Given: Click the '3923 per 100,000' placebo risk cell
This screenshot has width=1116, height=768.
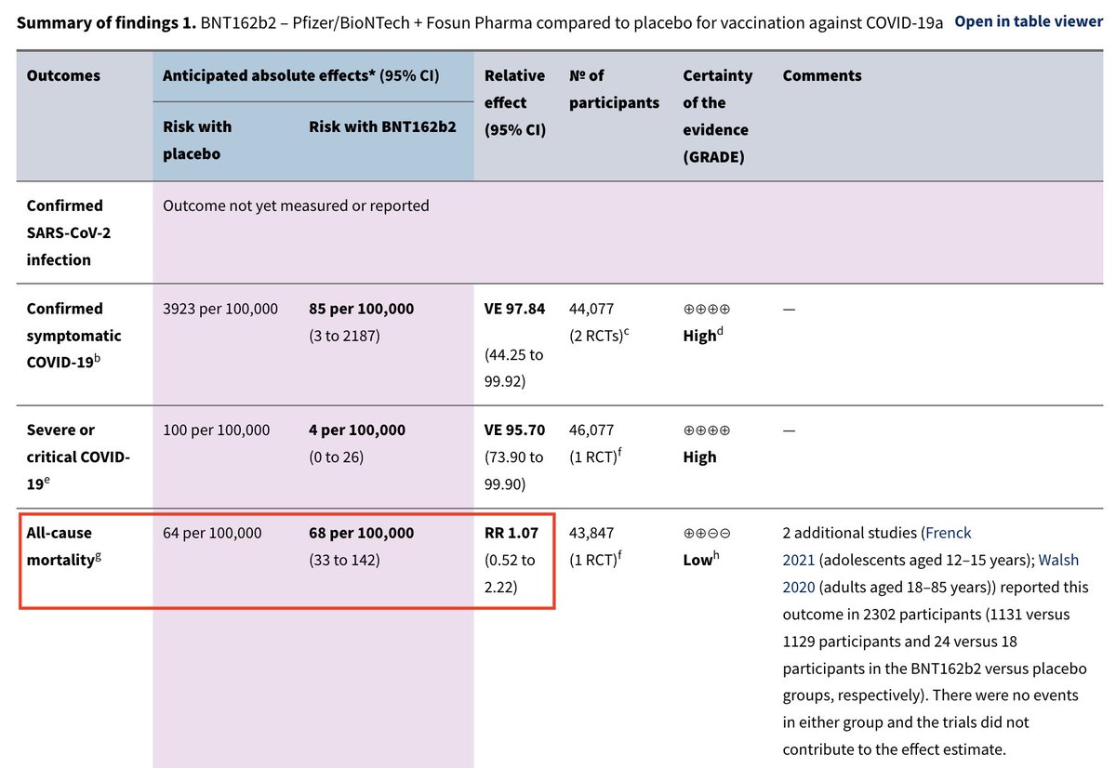Looking at the screenshot, I should (219, 309).
